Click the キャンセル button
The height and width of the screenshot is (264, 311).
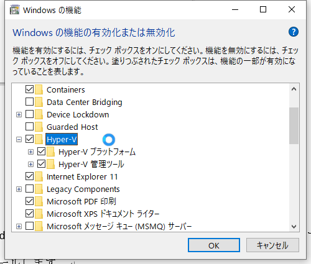click(x=272, y=245)
